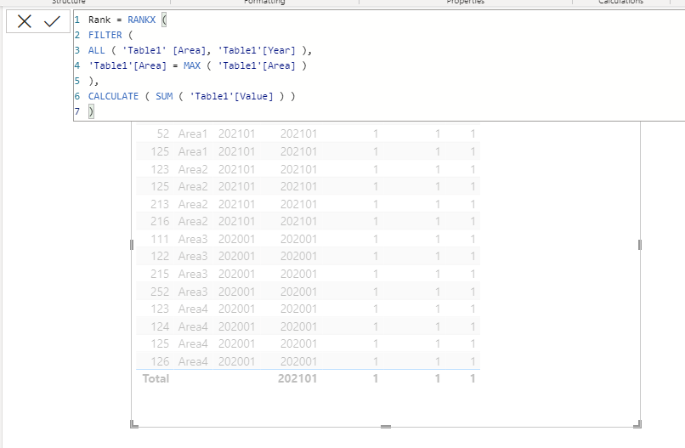Select the cell with value 216
This screenshot has width=685, height=448.
coord(160,222)
